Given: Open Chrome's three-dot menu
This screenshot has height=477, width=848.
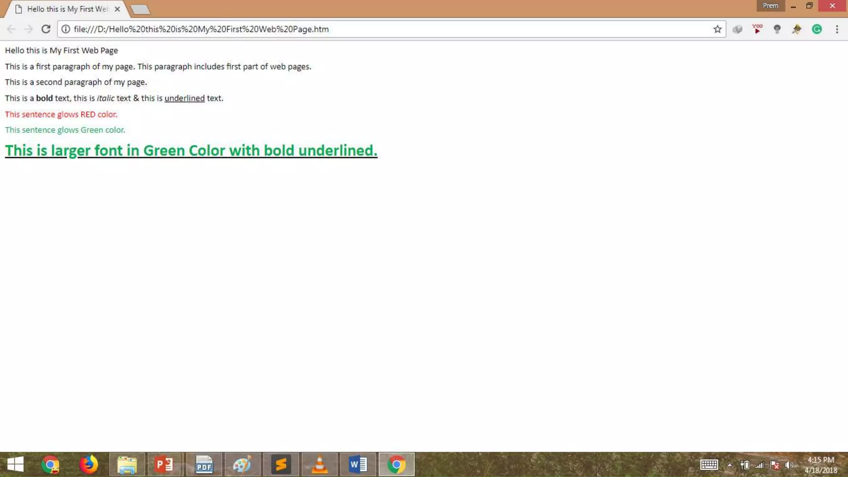Looking at the screenshot, I should tap(837, 29).
